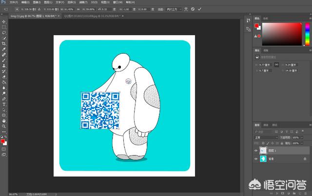Image resolution: width=312 pixels, height=196 pixels.
Task: Toggle pixel layer filter in Layers panel
Action: (276, 132)
